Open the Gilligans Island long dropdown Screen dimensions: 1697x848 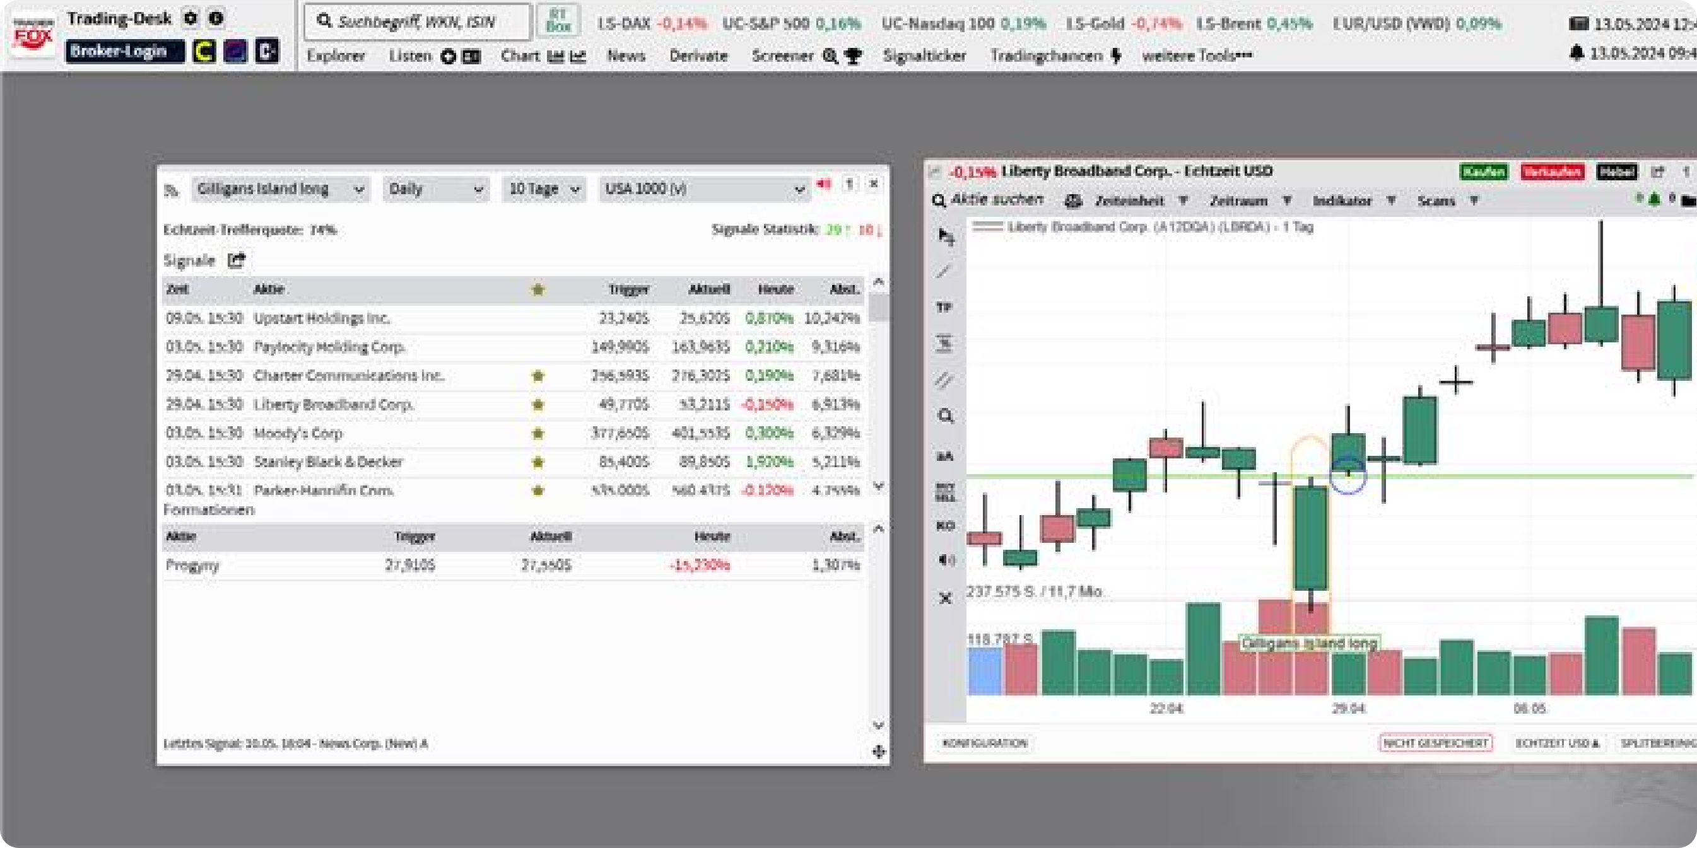coord(281,190)
